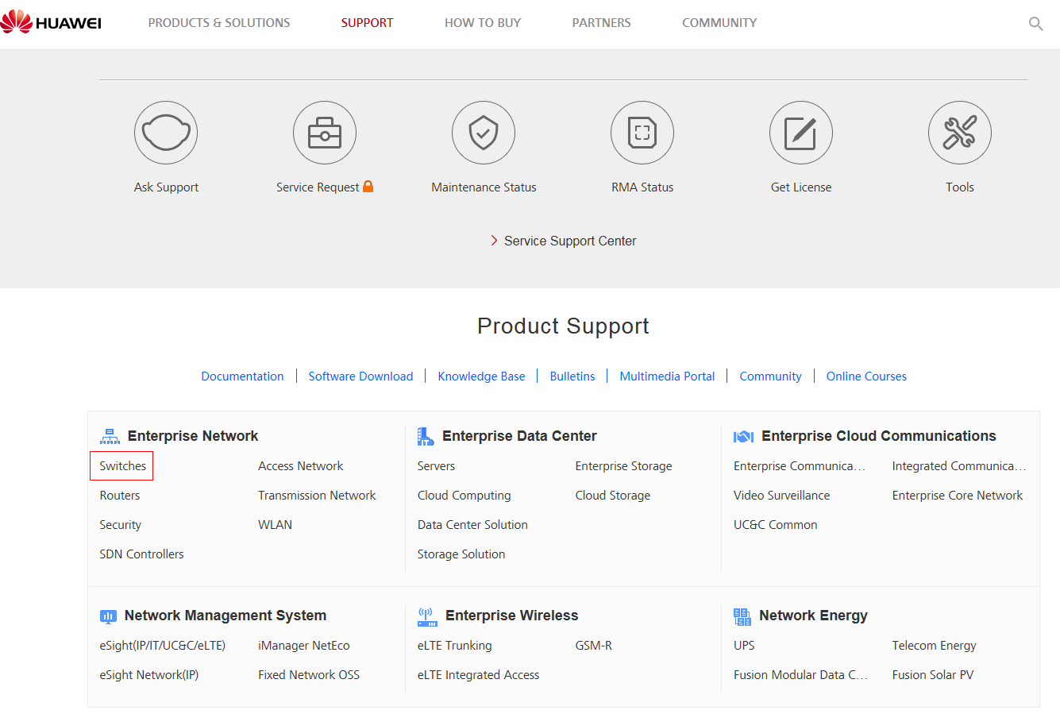This screenshot has width=1060, height=714.
Task: Switch to the Online Courses tab
Action: pos(866,376)
